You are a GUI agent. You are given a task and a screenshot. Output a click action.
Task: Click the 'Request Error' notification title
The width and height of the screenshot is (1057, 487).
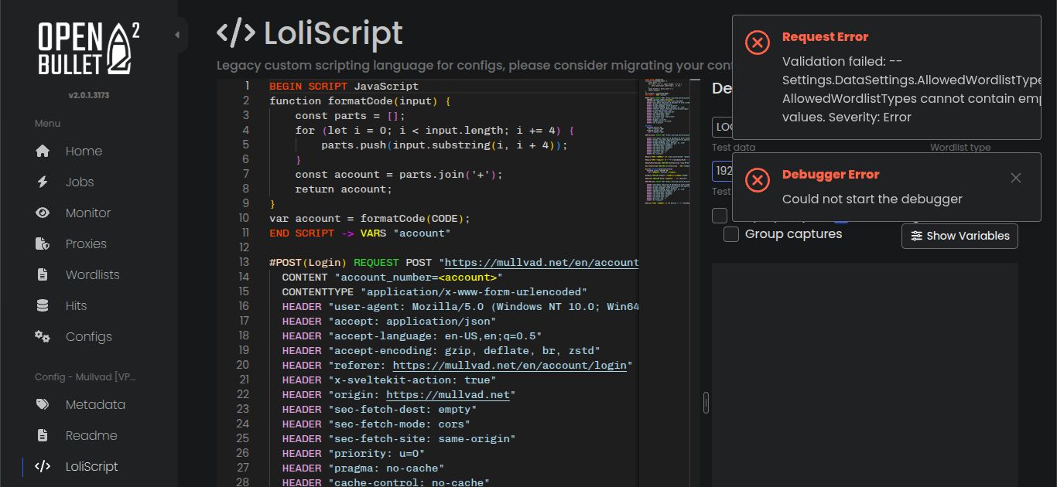(825, 37)
